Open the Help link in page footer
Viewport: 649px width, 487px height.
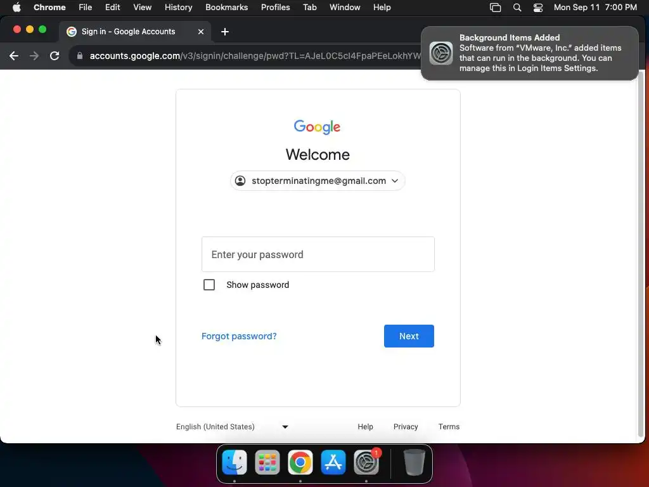coord(365,427)
